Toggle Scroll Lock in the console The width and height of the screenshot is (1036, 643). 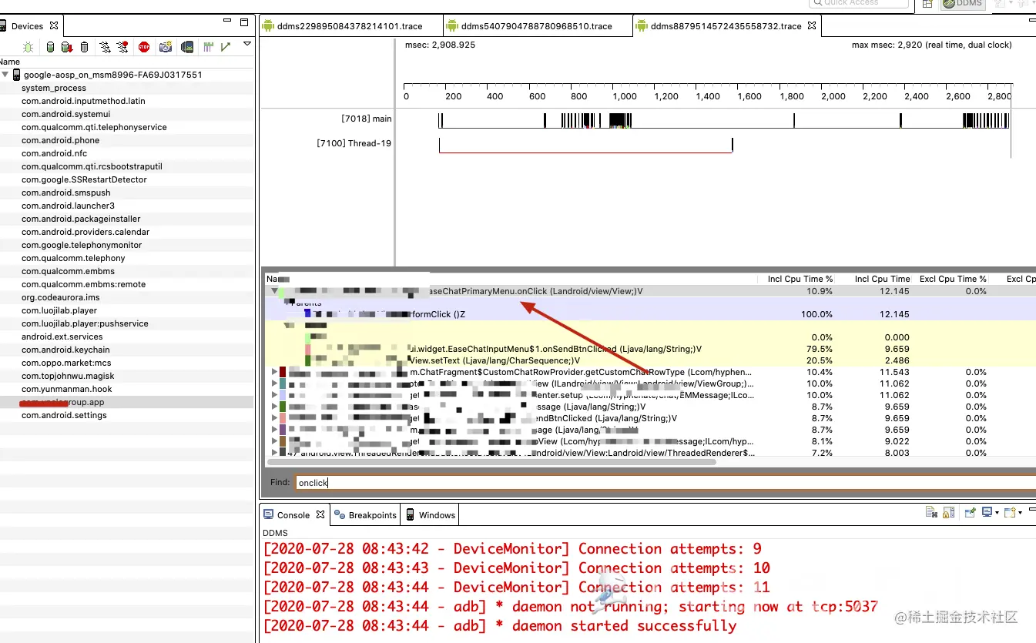[x=949, y=512]
